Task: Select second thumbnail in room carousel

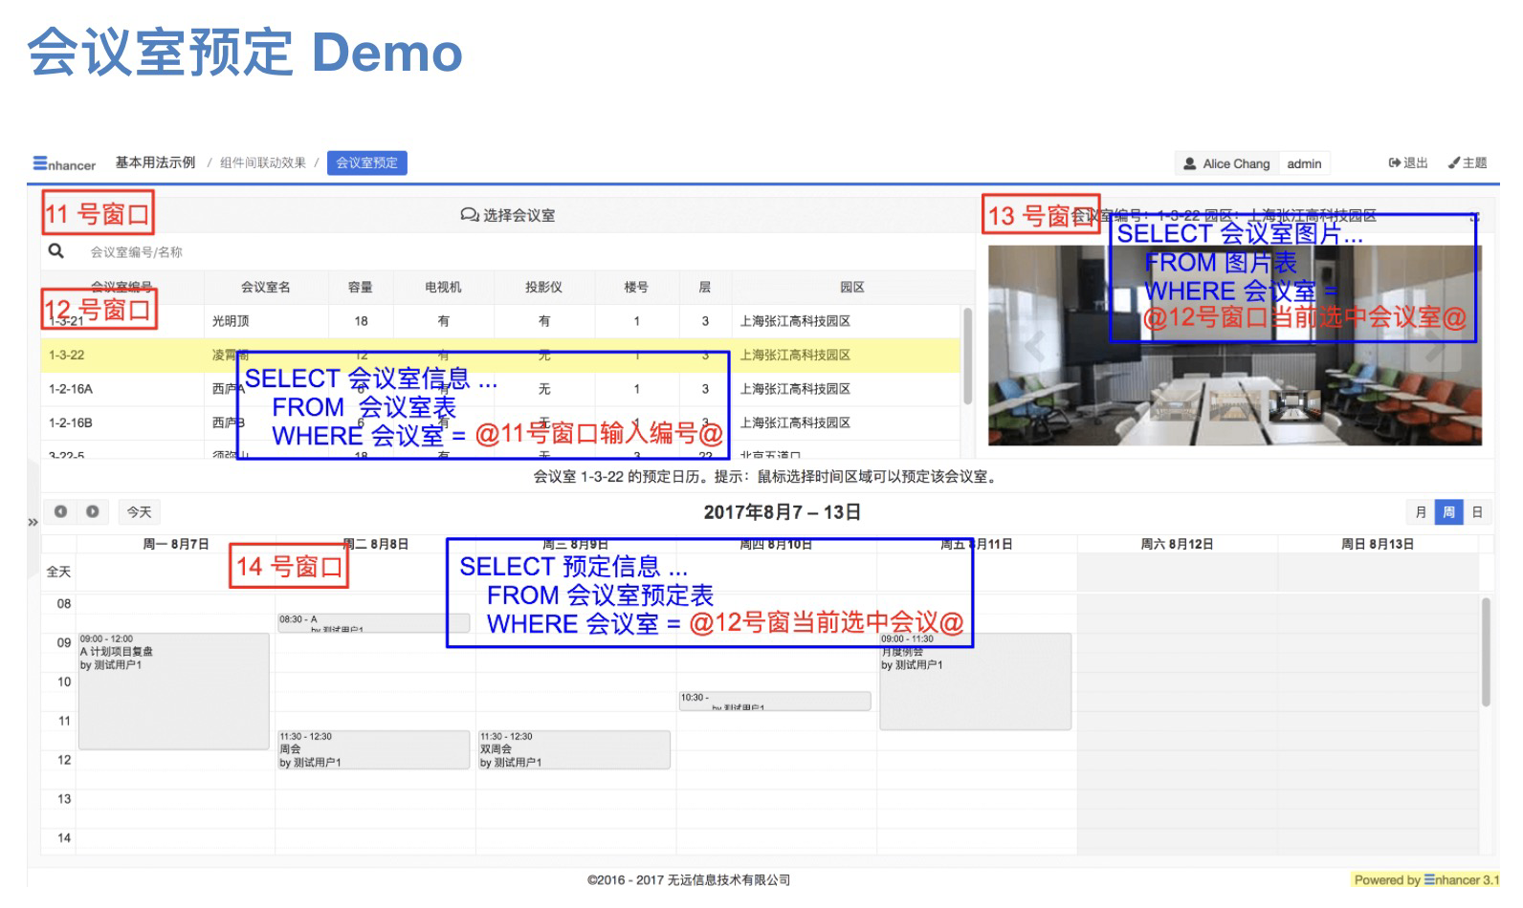Action: click(1237, 404)
